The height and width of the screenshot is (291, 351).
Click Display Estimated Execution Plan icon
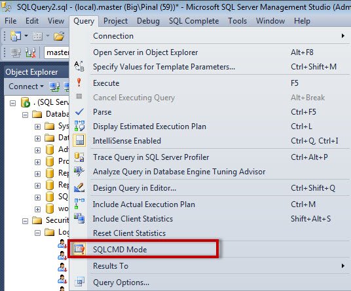[x=79, y=126]
